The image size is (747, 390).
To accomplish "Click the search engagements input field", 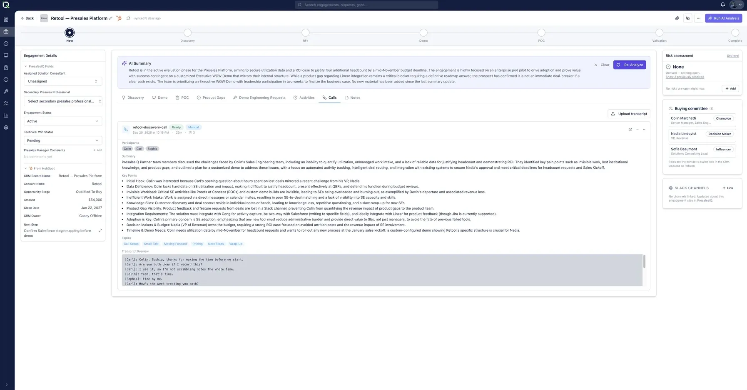I will (366, 5).
